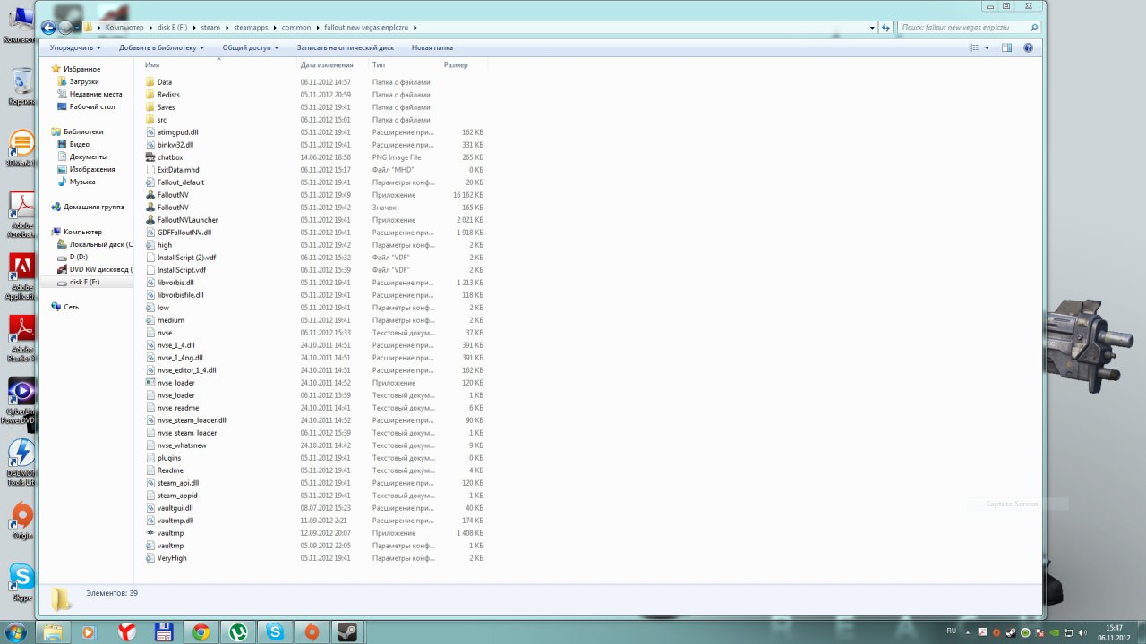Open Yandex browser from taskbar
This screenshot has width=1146, height=644.
click(126, 632)
